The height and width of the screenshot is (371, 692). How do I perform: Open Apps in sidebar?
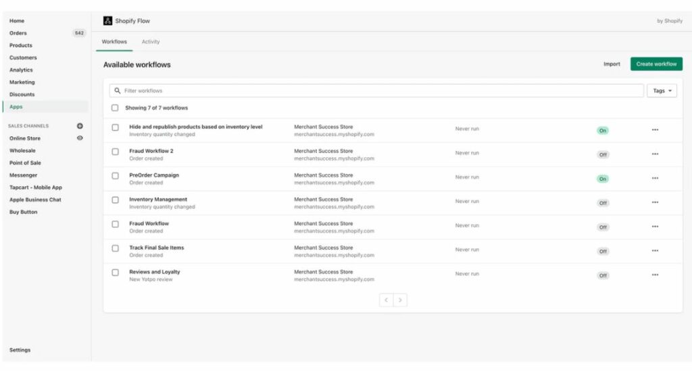tap(16, 107)
